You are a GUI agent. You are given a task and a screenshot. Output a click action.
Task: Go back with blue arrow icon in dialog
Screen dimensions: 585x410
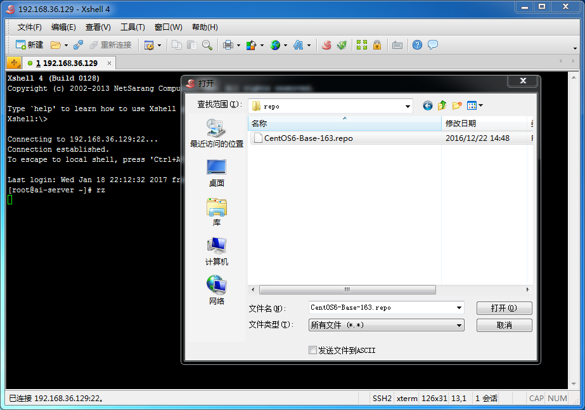(x=428, y=106)
